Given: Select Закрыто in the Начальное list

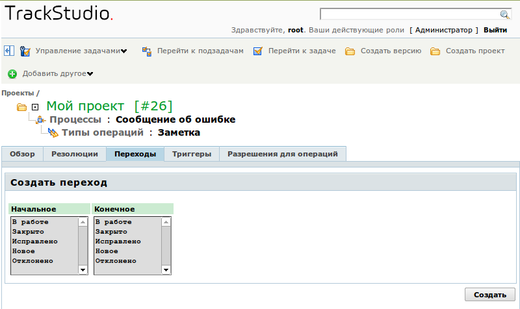Looking at the screenshot, I should click(28, 232).
